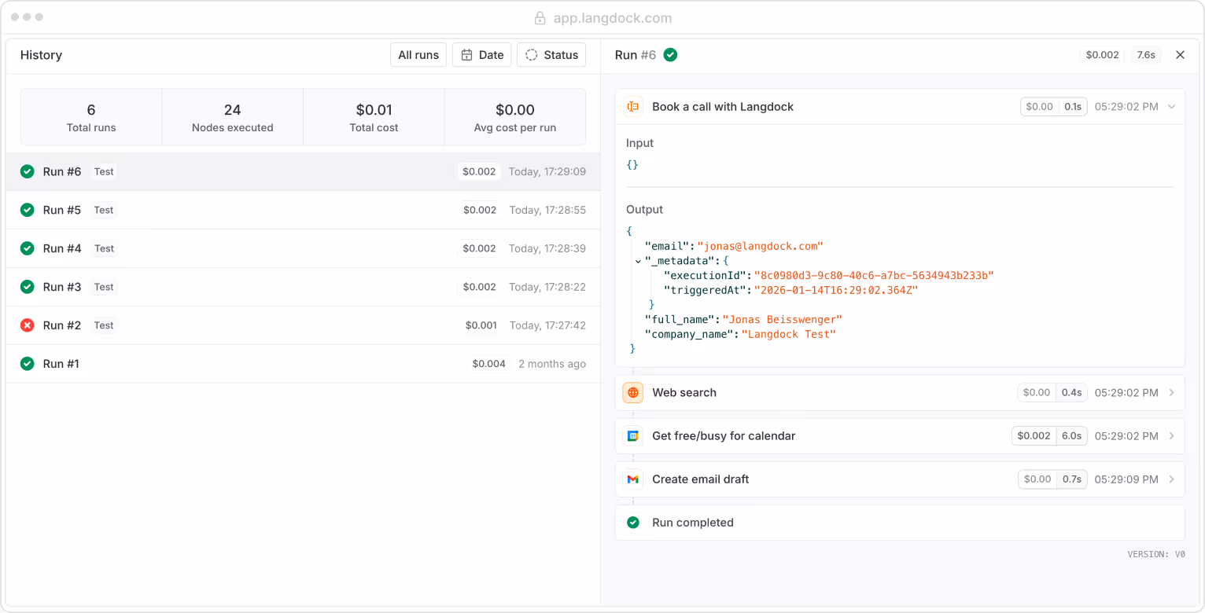Click the Book a call with Langdock node icon
The height and width of the screenshot is (613, 1205).
(633, 107)
